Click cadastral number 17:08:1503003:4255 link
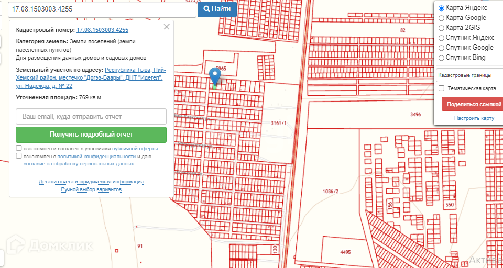Screen dimensions: 503x268 (x=102, y=30)
